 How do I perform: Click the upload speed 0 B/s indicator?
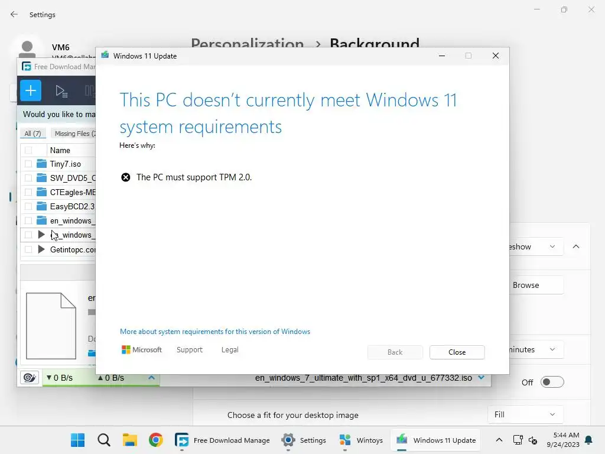click(x=110, y=378)
